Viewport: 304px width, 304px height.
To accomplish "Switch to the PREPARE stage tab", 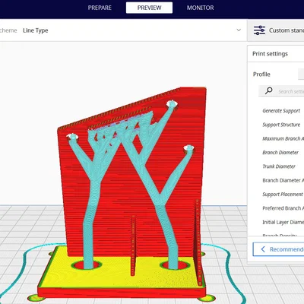I will click(100, 8).
